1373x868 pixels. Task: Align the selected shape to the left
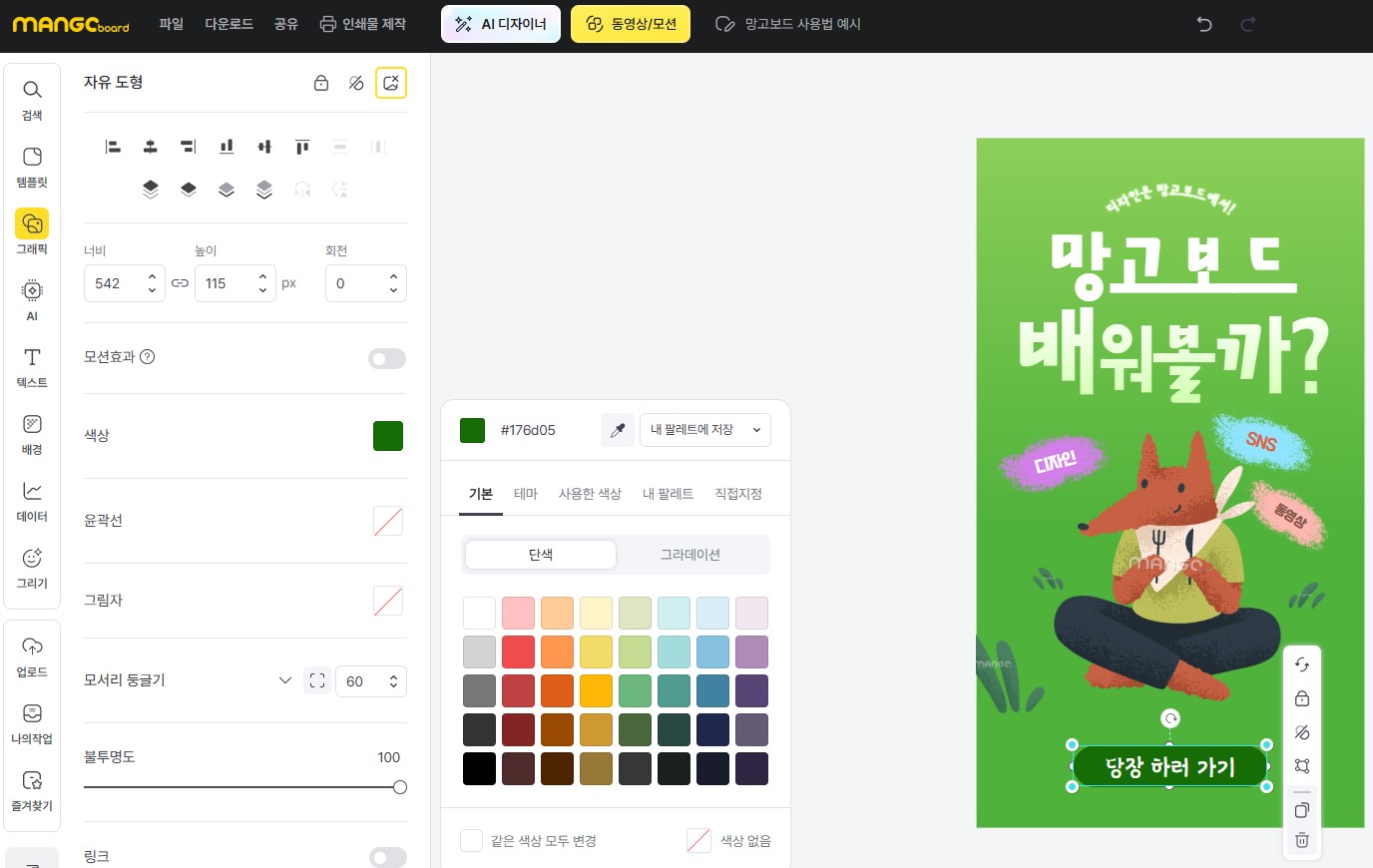pos(113,147)
